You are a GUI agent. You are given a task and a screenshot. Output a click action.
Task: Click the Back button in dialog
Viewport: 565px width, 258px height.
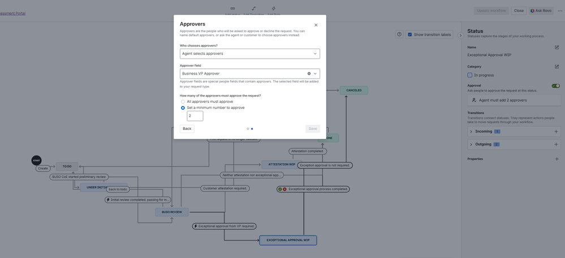tap(187, 129)
